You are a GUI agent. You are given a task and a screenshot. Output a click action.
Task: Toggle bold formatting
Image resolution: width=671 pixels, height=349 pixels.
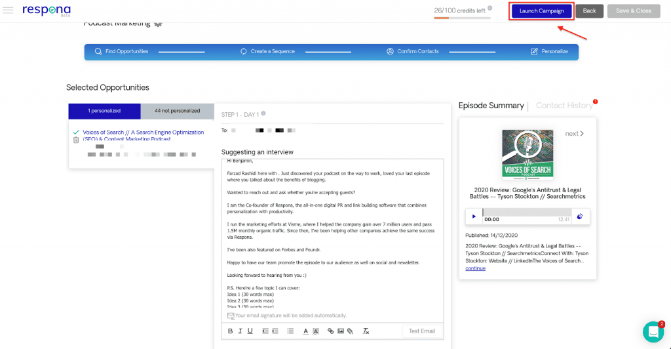tap(230, 331)
